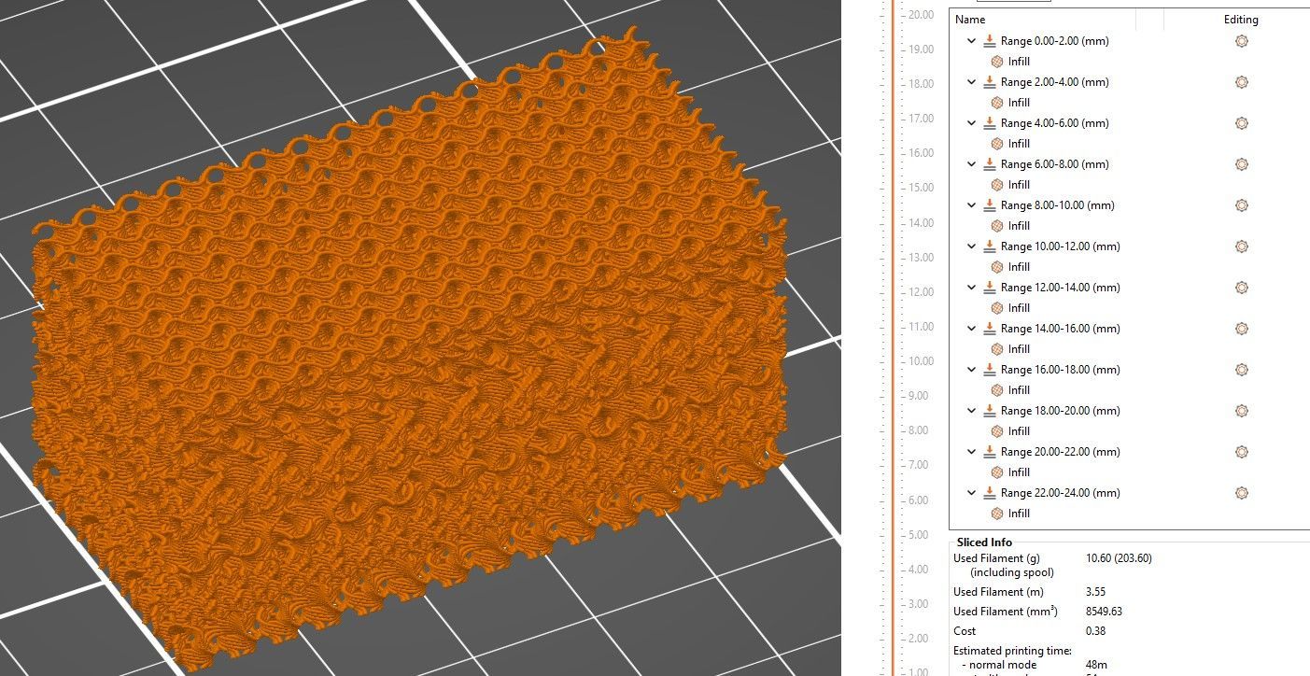Screen dimensions: 1310x676
Task: Select layer icon of Range 0.00-2.00 (mm)
Action: click(x=990, y=41)
